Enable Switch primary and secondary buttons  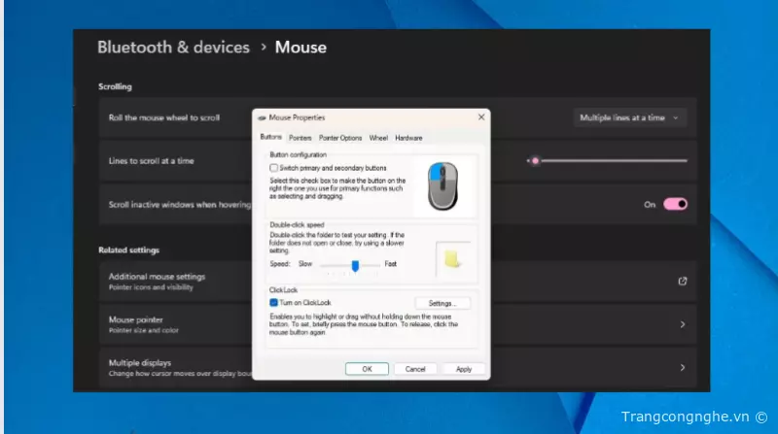[274, 168]
